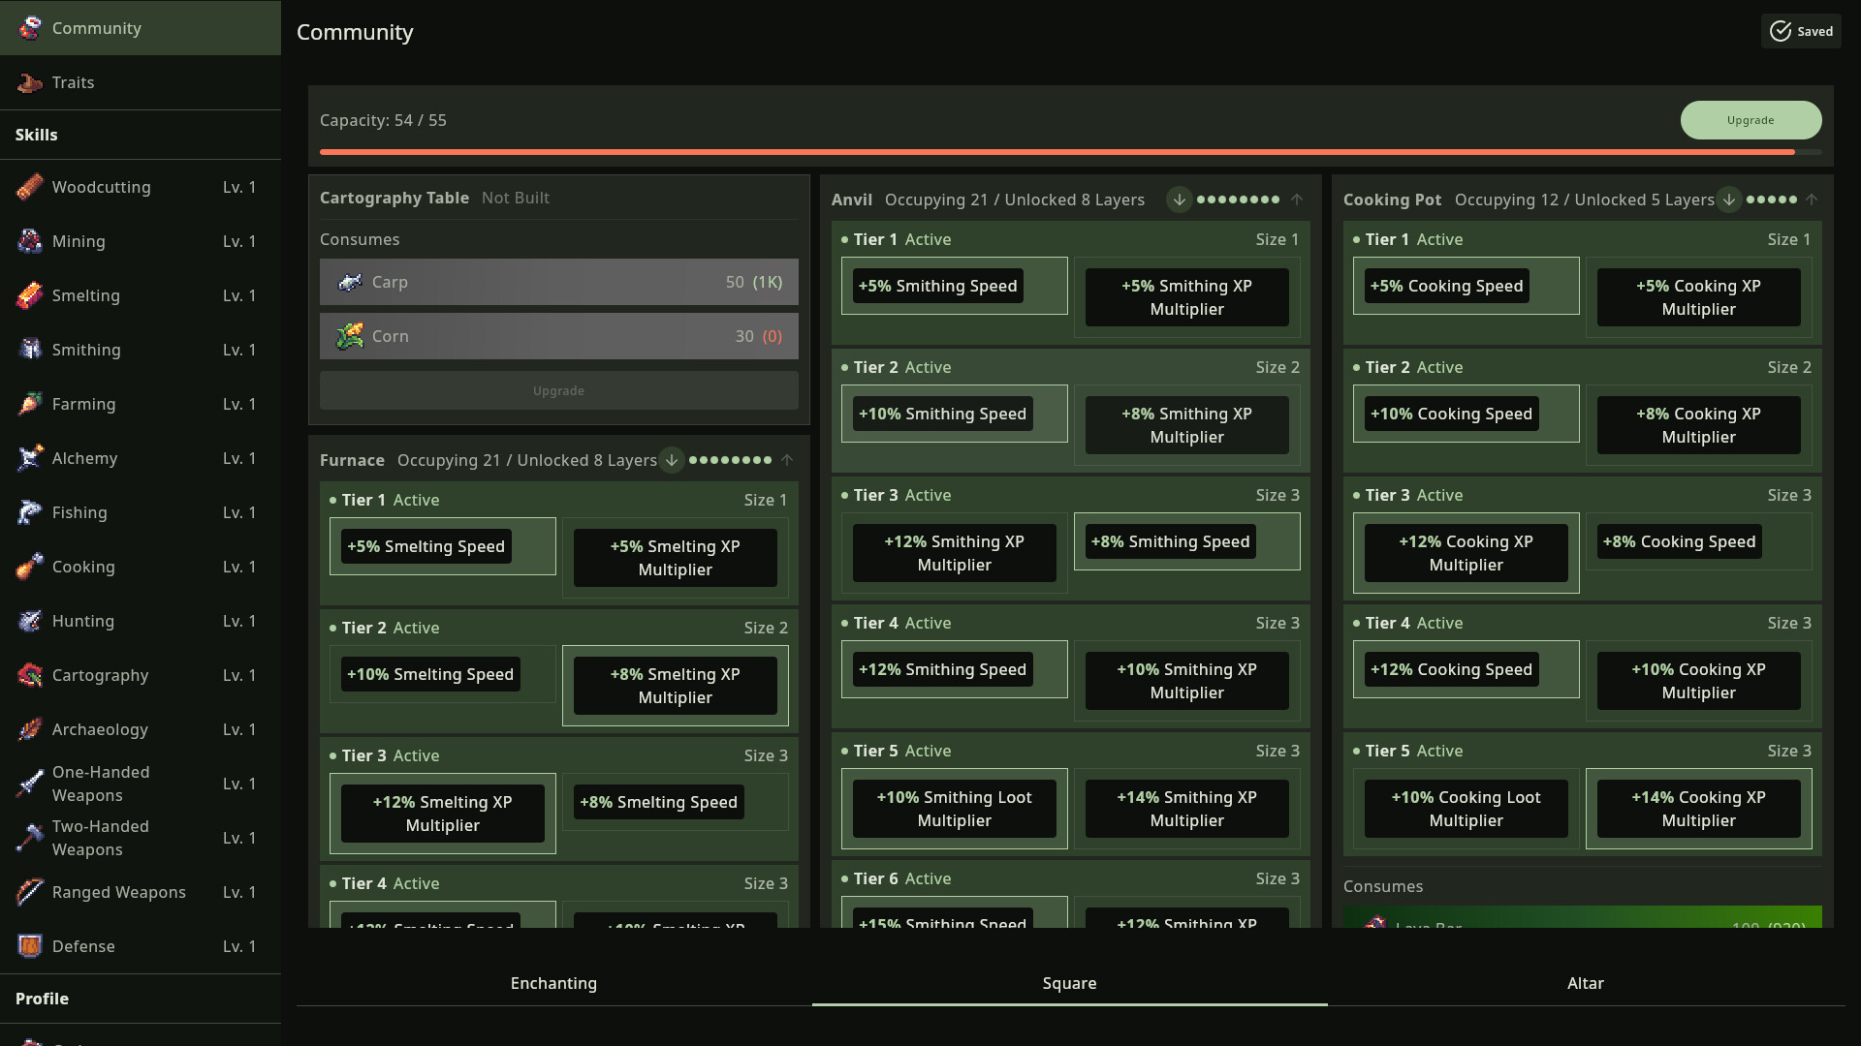The image size is (1861, 1046).
Task: Click Upgrade on the Cartography Table
Action: [x=558, y=390]
